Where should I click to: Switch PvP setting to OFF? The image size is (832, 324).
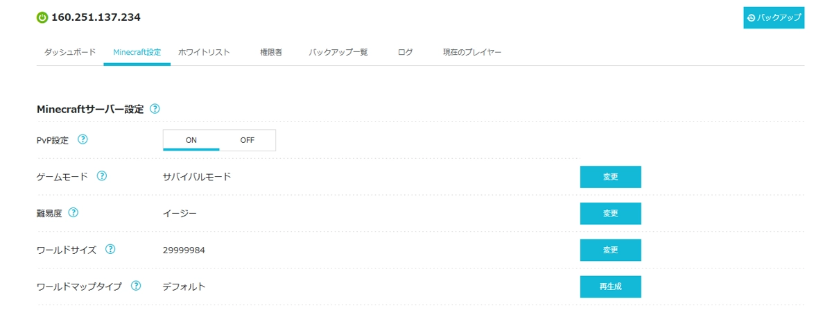(x=248, y=140)
